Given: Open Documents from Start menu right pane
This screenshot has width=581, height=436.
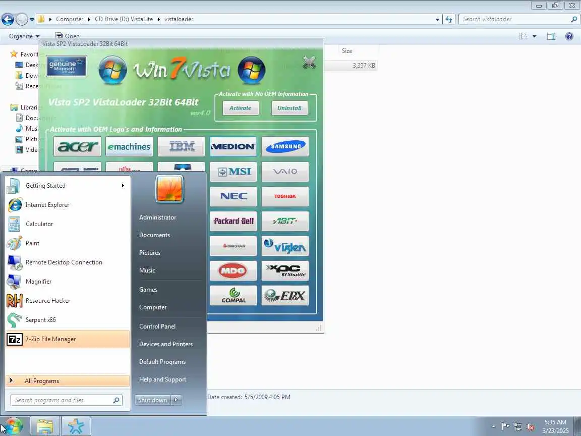Looking at the screenshot, I should coord(154,235).
